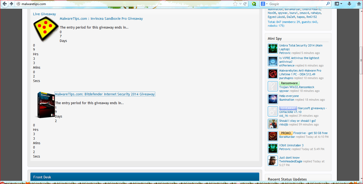The height and width of the screenshot is (184, 363).
Task: Open online member DaZa9's profile
Action: (291, 17)
